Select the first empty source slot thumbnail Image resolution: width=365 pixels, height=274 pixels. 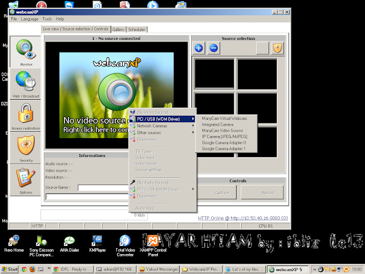coord(213,75)
